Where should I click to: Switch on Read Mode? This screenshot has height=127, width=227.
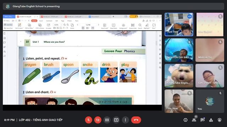(x=113, y=26)
